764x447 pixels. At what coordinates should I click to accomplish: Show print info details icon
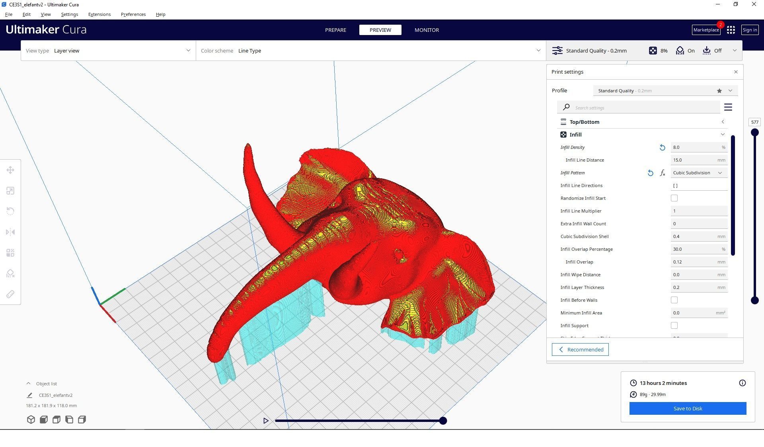click(743, 383)
